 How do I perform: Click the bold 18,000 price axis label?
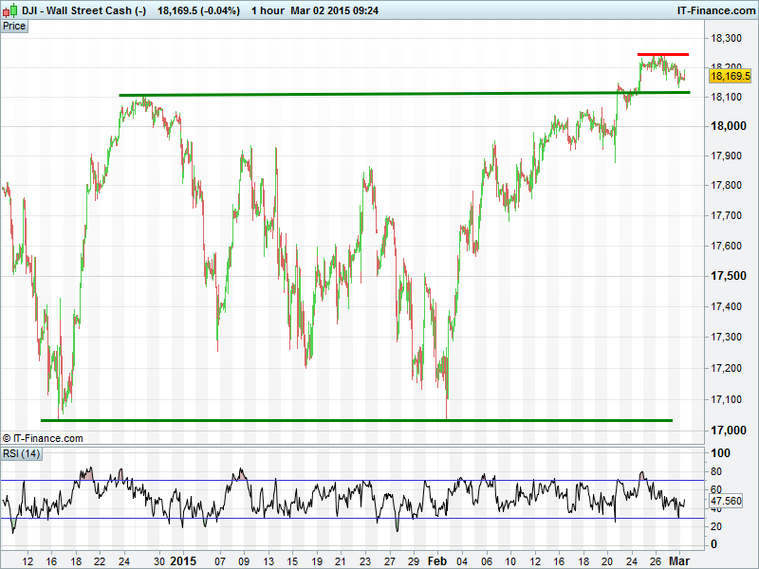728,126
